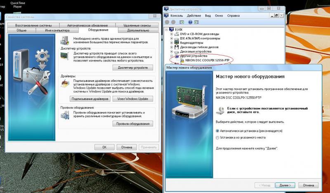Image resolution: width=330 pixels, height=193 pixels.
Task: Expand the Дисковые устройства node
Action: (172, 51)
